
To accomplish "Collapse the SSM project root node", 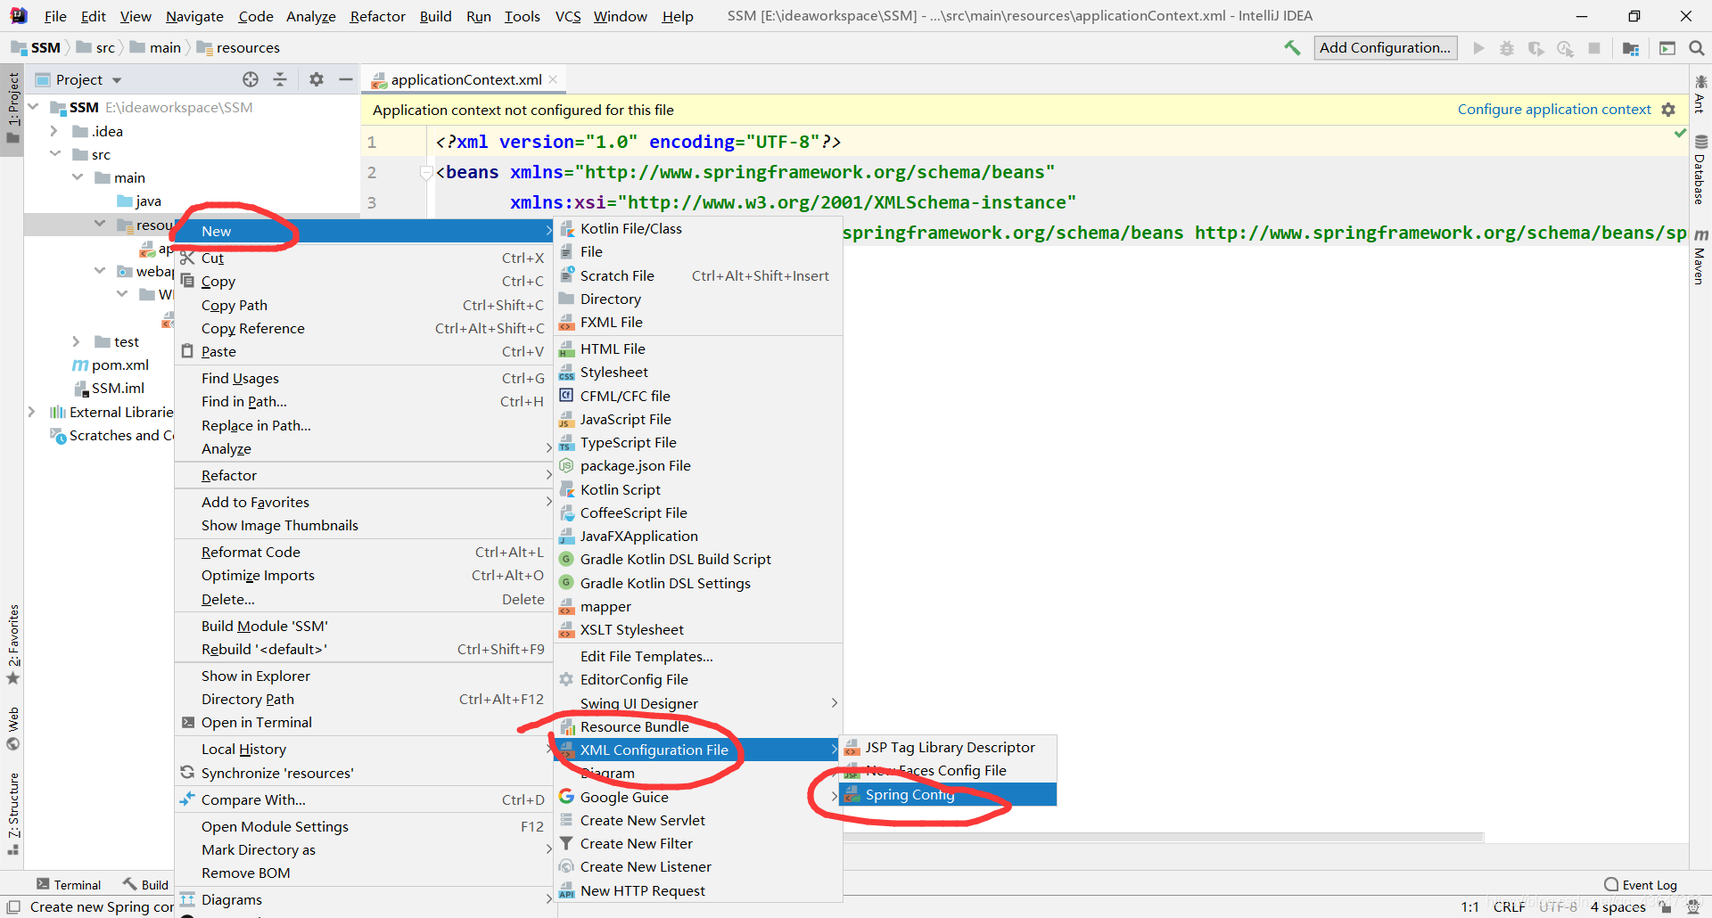I will (x=34, y=107).
